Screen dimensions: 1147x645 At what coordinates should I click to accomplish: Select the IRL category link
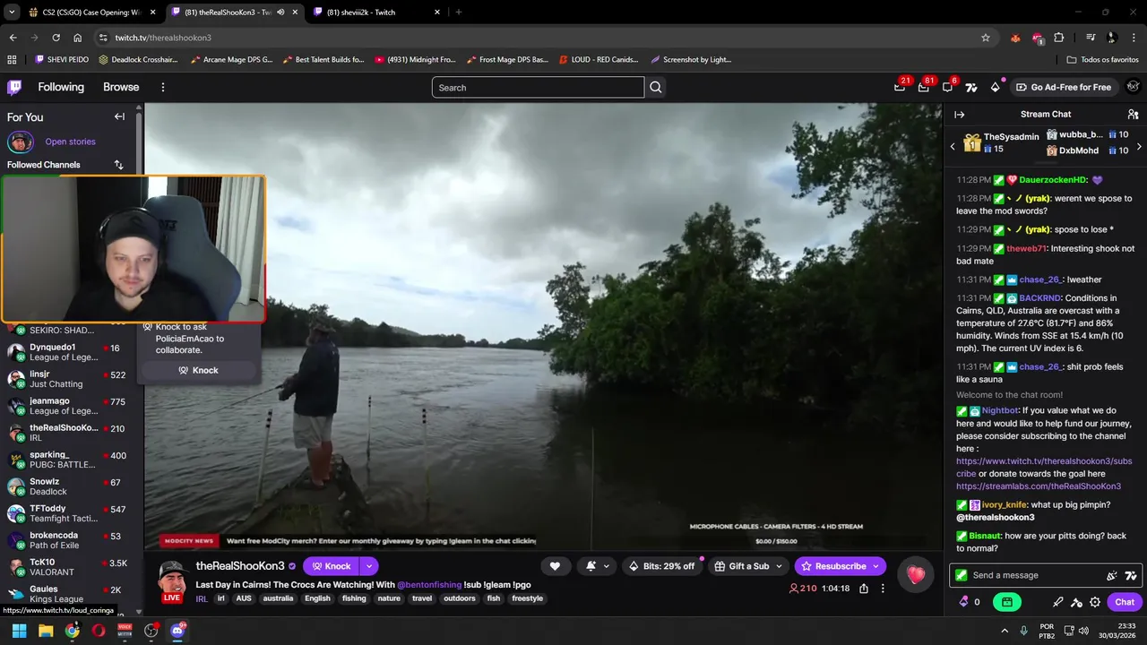[202, 598]
